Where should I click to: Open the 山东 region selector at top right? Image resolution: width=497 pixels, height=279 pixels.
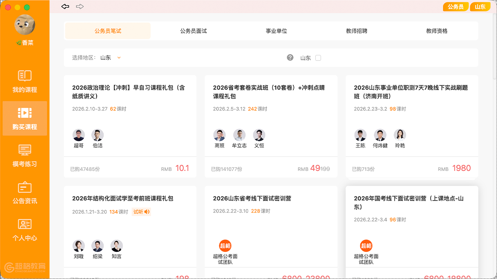pos(480,7)
